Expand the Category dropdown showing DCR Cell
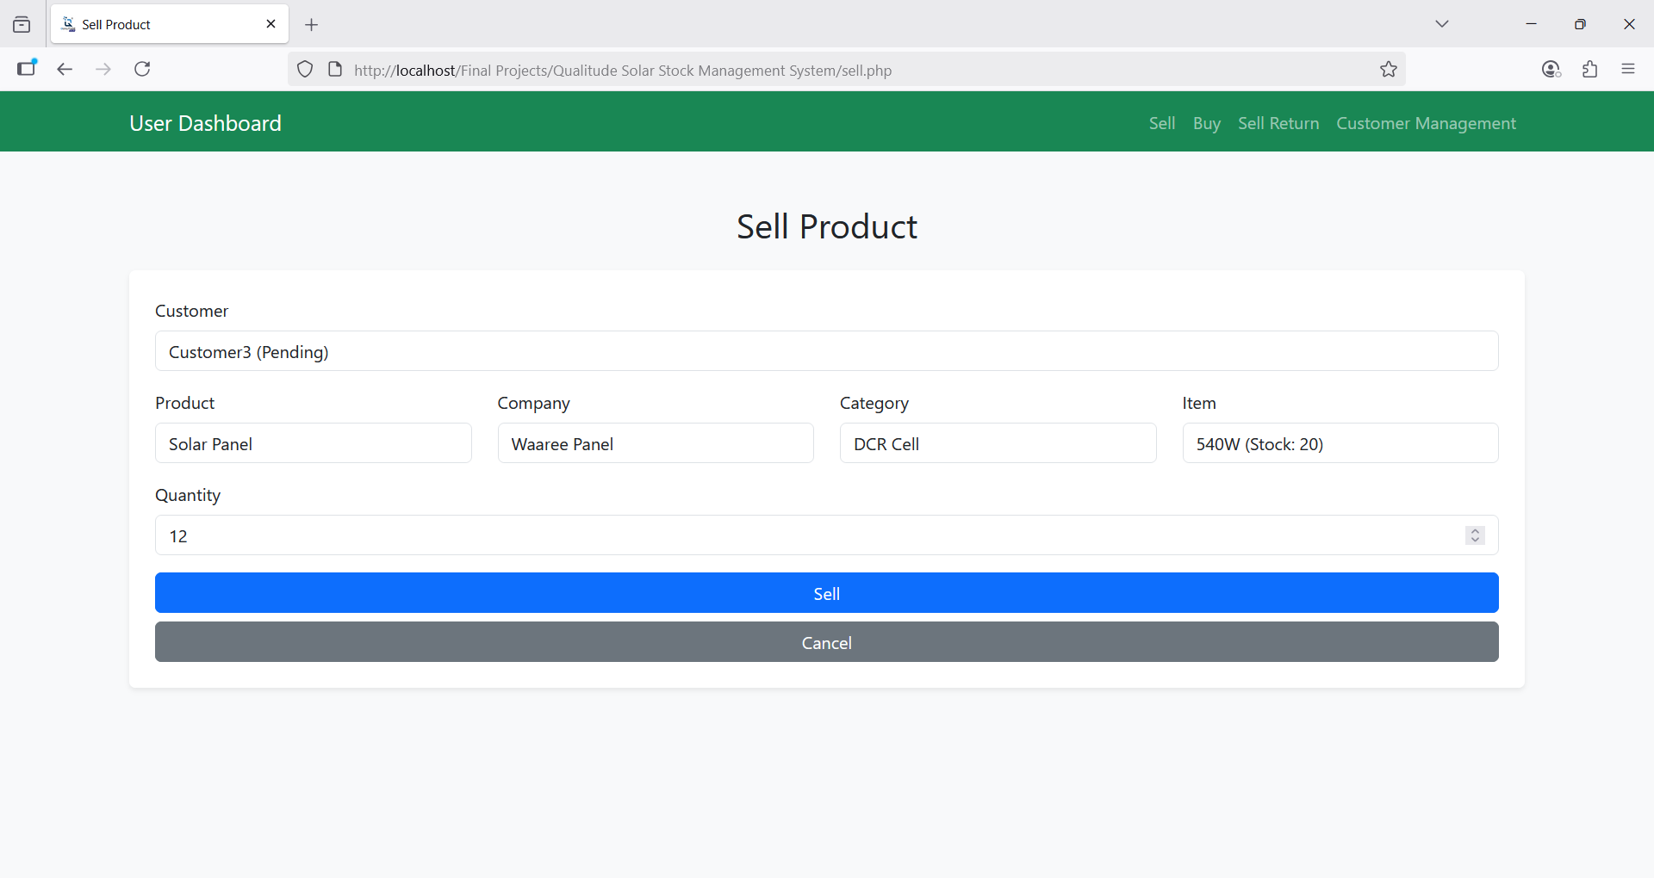The image size is (1654, 878). pos(997,443)
